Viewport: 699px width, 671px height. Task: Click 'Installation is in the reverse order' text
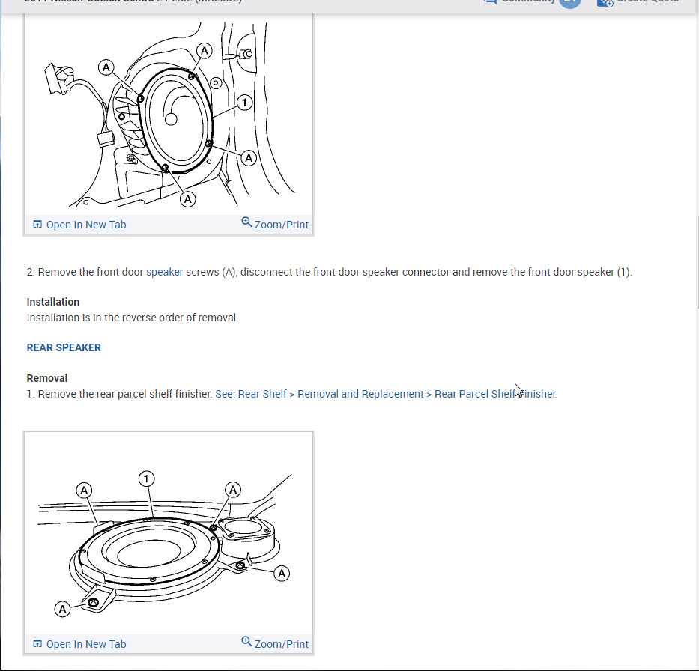133,318
